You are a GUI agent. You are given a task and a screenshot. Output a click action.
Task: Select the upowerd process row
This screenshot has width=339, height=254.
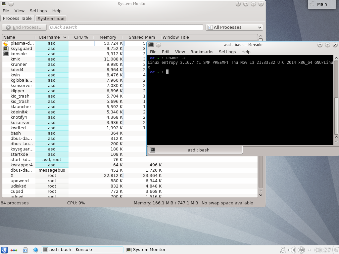[130, 181]
